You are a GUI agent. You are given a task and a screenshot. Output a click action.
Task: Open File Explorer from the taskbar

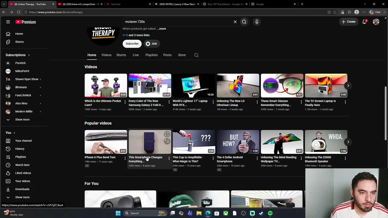pyautogui.click(x=199, y=213)
